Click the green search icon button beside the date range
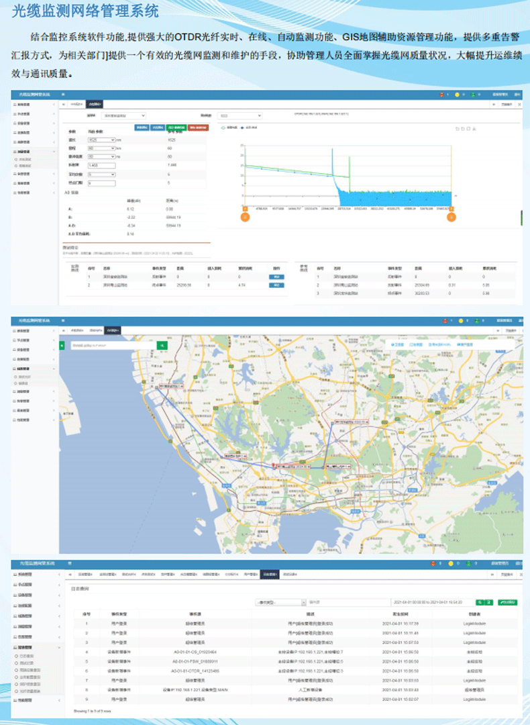The height and width of the screenshot is (725, 530). pyautogui.click(x=480, y=602)
